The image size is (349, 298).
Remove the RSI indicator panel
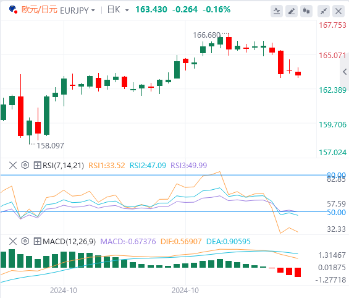13,165
